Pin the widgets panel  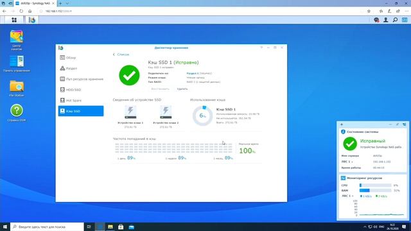(398, 124)
